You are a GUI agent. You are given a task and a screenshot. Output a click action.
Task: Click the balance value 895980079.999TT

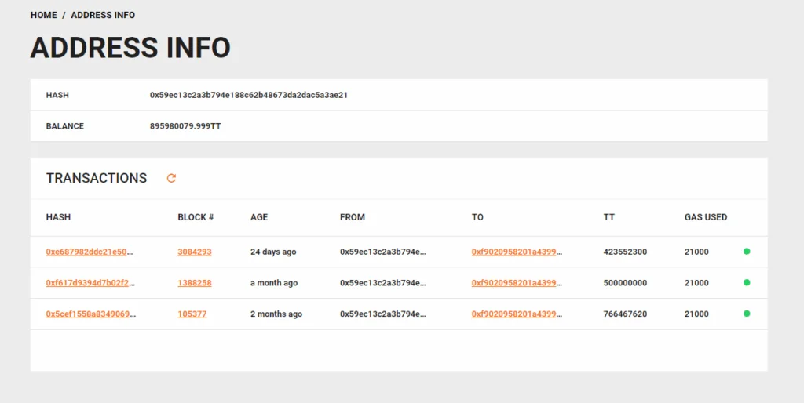(185, 126)
